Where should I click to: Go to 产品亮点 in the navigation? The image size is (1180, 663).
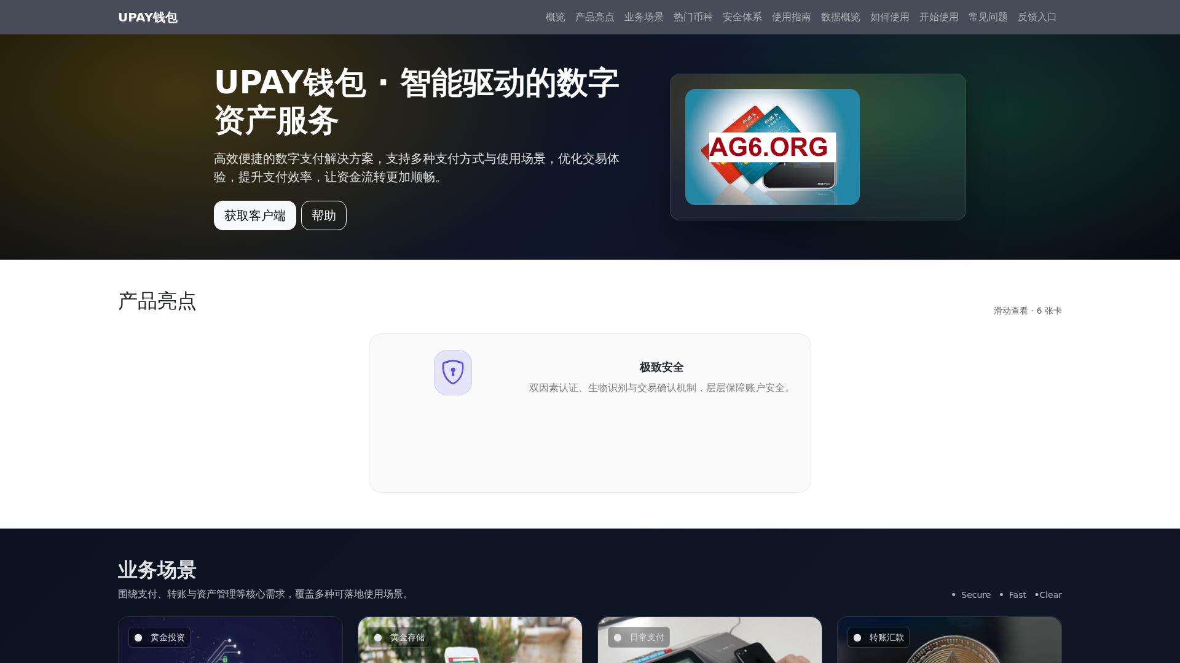[x=594, y=17]
